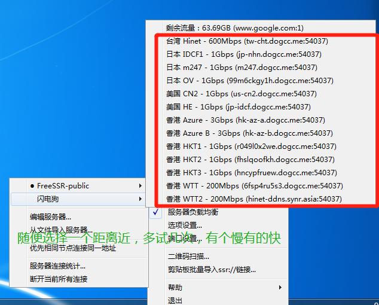This screenshot has height=305, width=379.
Task: Click the 剩余流量 63.69GB entry
Action: coord(261,28)
